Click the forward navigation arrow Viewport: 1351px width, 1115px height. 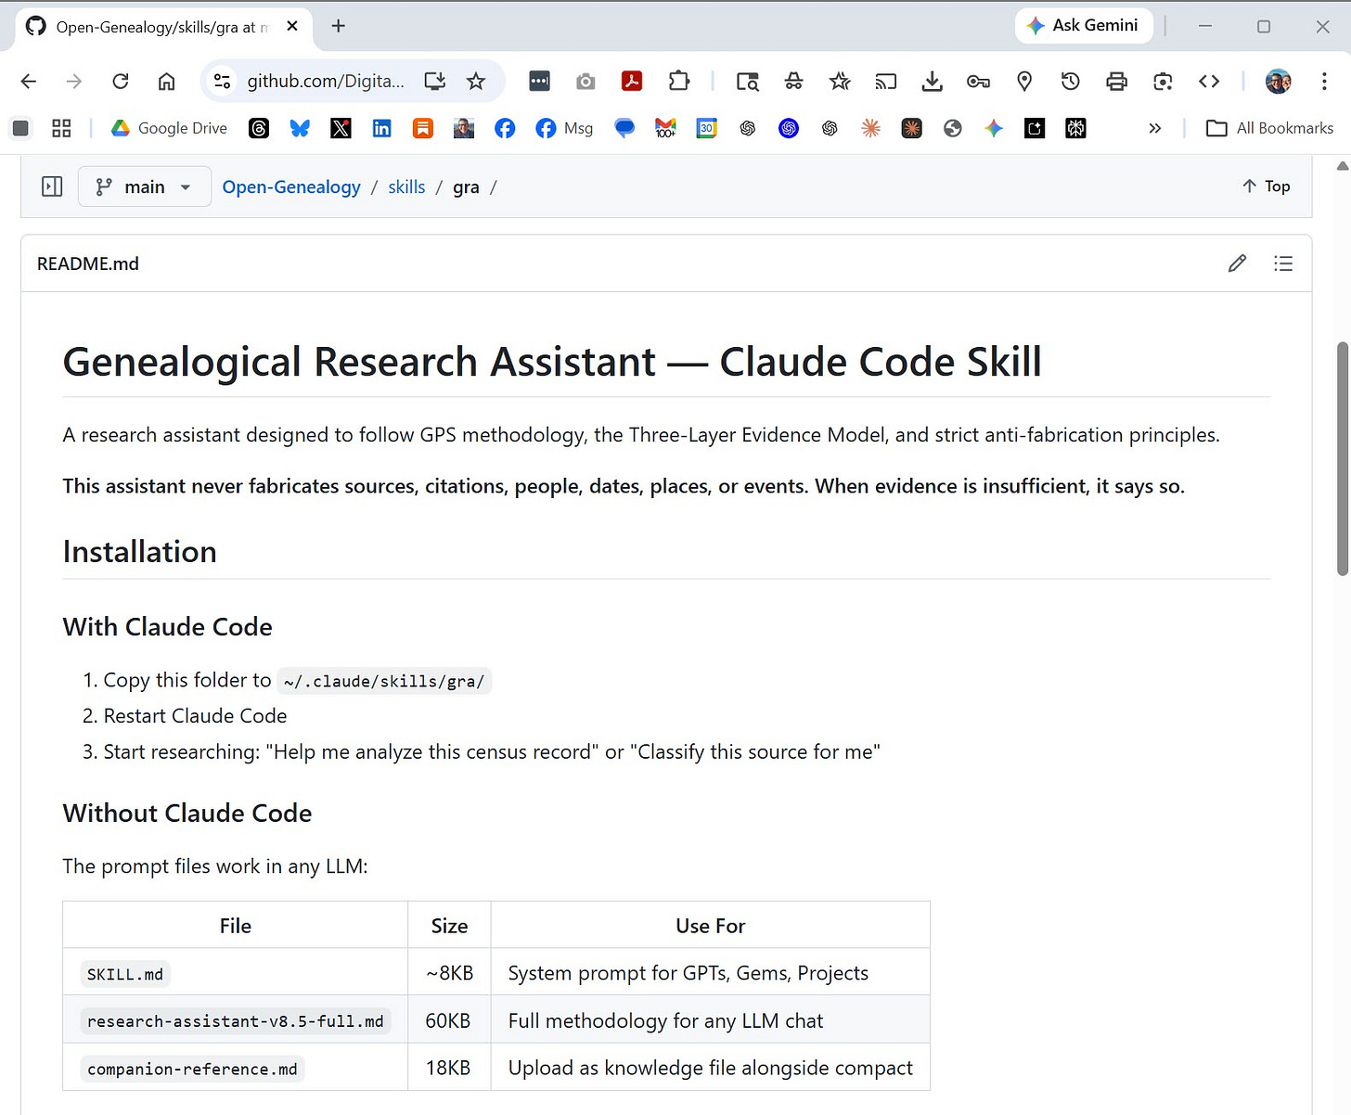point(74,82)
